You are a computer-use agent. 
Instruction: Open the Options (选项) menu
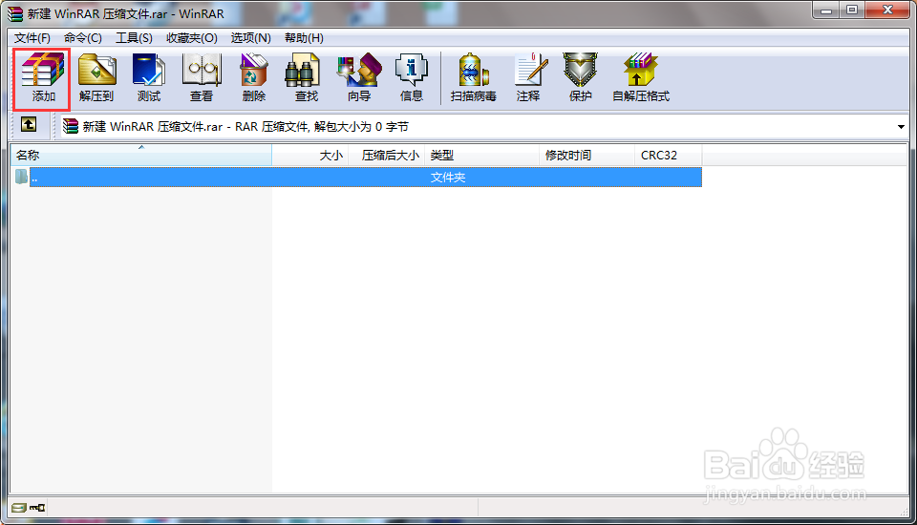click(x=251, y=38)
